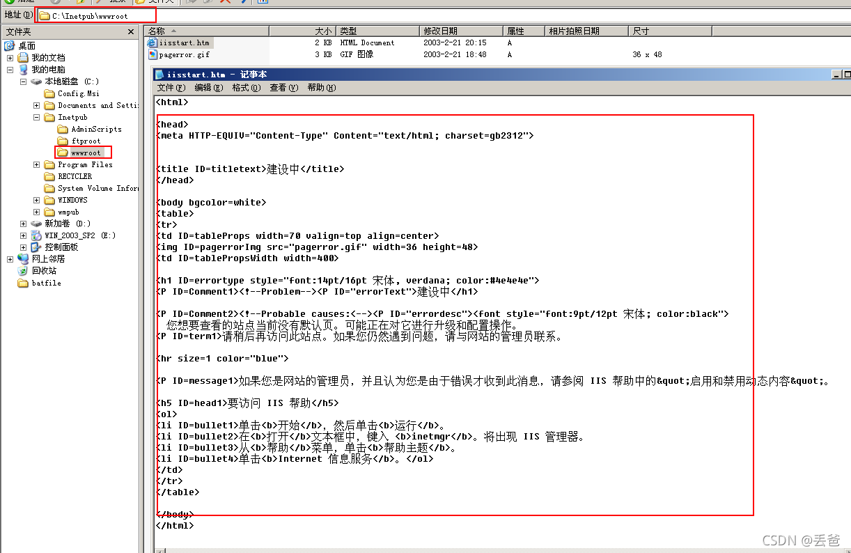Open Notepad's 帮助(H) menu
851x553 pixels.
click(x=322, y=88)
